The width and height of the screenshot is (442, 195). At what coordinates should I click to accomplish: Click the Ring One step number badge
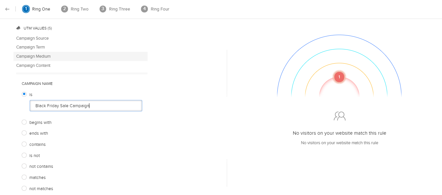[x=26, y=9]
